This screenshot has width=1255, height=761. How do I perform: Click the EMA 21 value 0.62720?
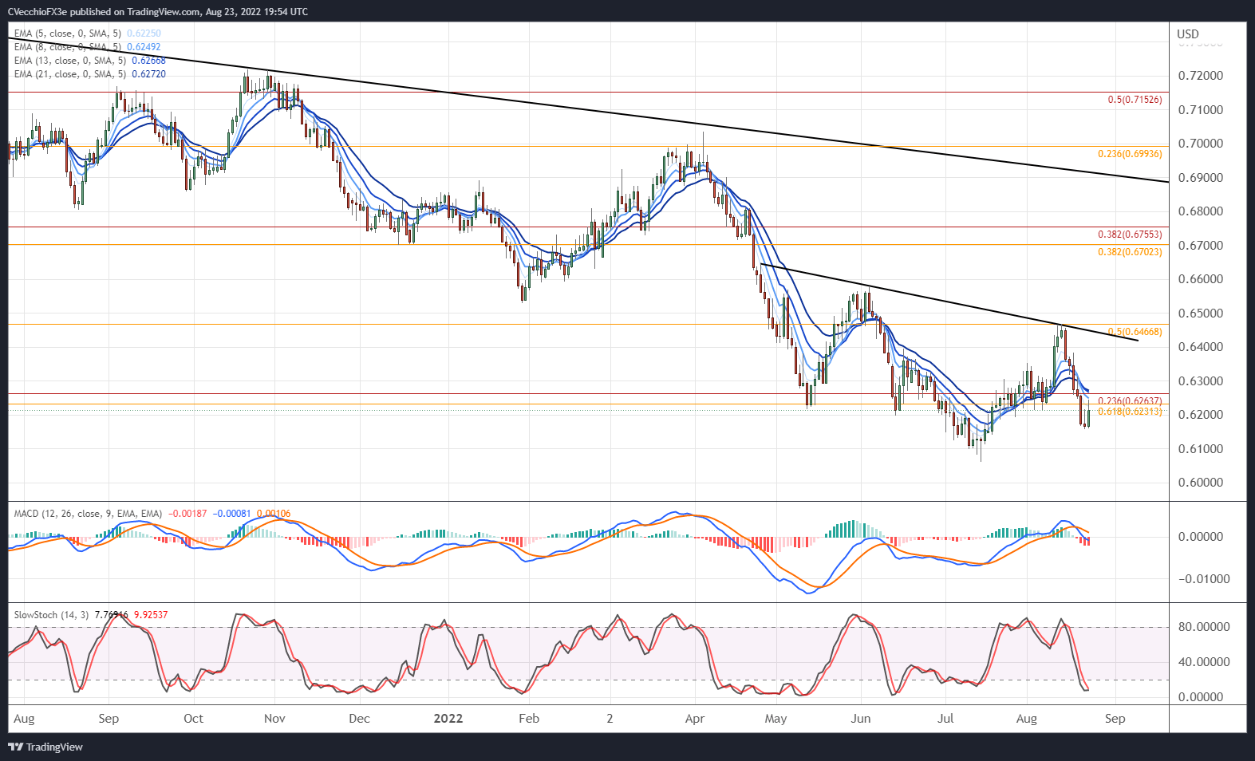[x=149, y=74]
